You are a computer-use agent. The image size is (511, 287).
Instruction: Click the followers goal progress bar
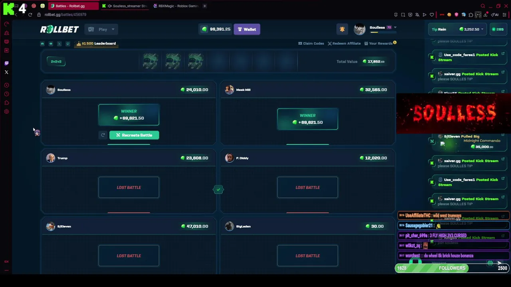(x=452, y=268)
